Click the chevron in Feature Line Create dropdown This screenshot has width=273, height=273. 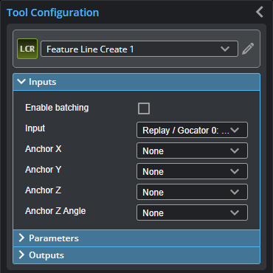point(225,49)
